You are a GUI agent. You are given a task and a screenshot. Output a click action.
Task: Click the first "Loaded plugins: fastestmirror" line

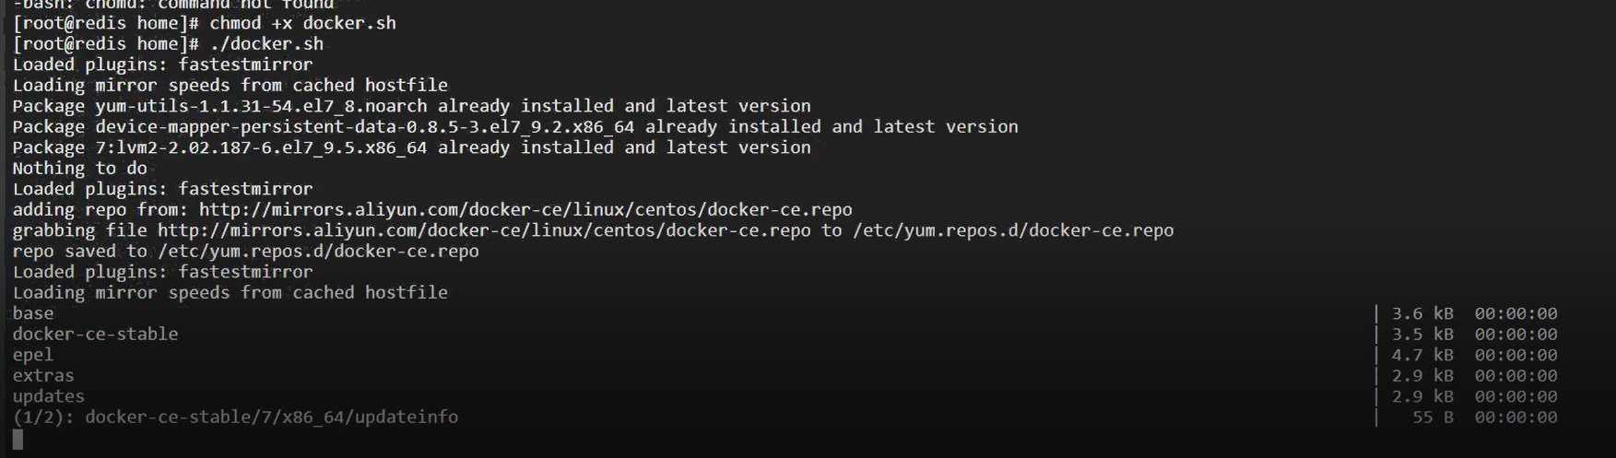pyautogui.click(x=162, y=65)
